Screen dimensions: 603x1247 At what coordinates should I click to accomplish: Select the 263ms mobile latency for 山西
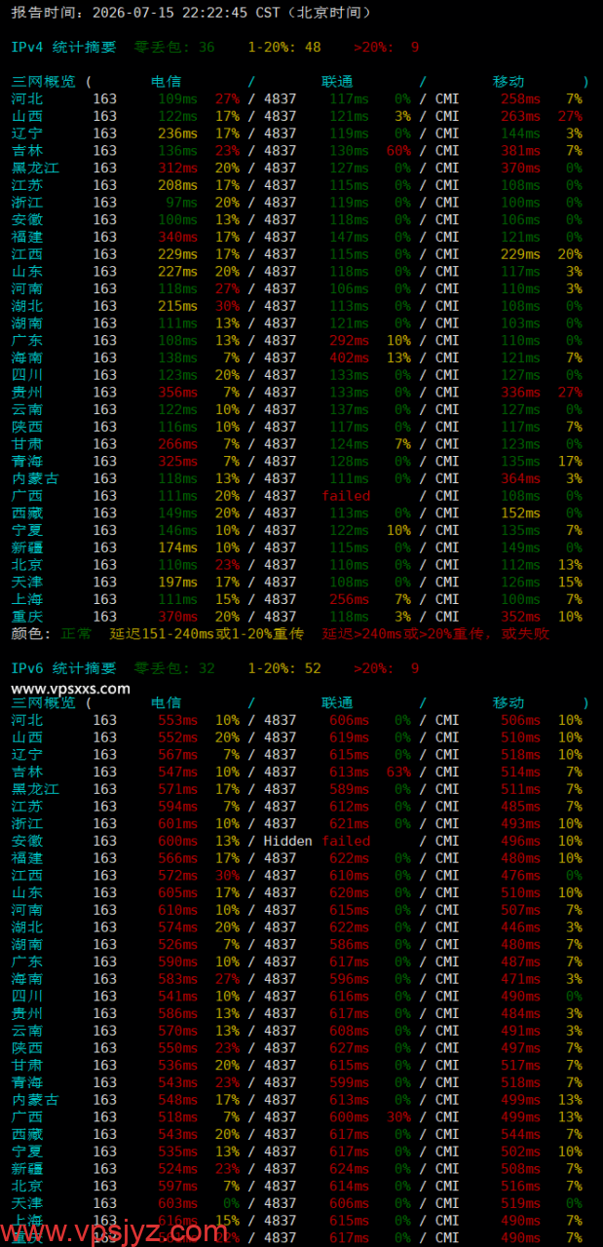click(520, 116)
